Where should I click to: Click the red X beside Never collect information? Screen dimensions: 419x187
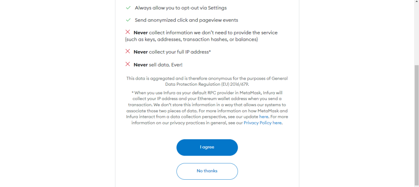tap(128, 32)
